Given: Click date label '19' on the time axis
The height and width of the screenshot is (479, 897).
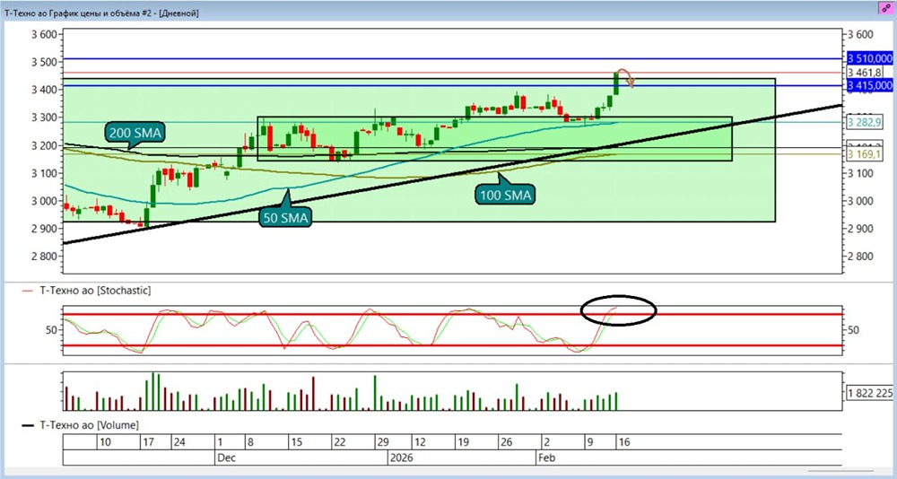Looking at the screenshot, I should tap(463, 442).
